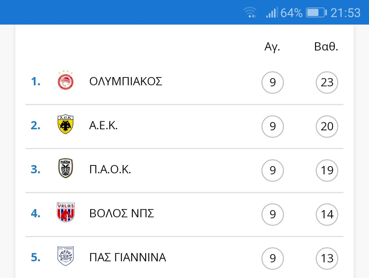Open the ΠΑΣ ΓΙΑΝΝΙΝΑ team name
The width and height of the screenshot is (369, 278).
[x=127, y=257]
